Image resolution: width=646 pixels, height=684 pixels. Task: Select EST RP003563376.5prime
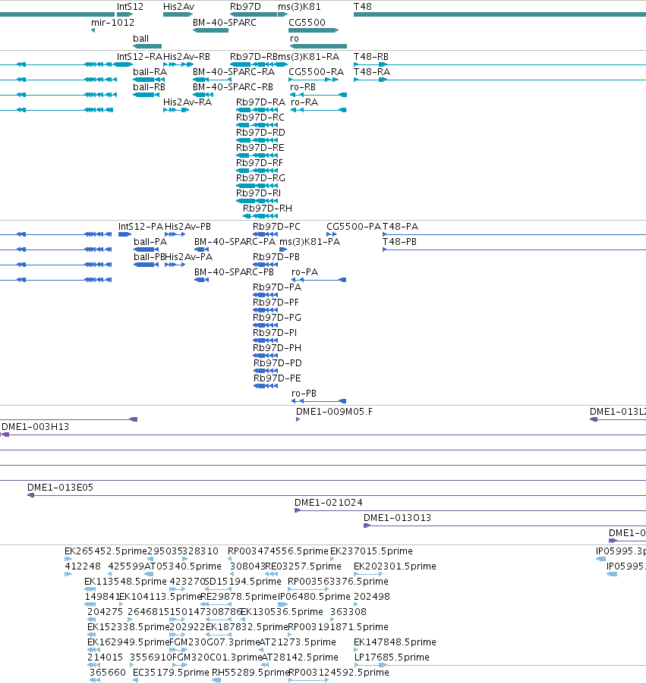pyautogui.click(x=338, y=581)
